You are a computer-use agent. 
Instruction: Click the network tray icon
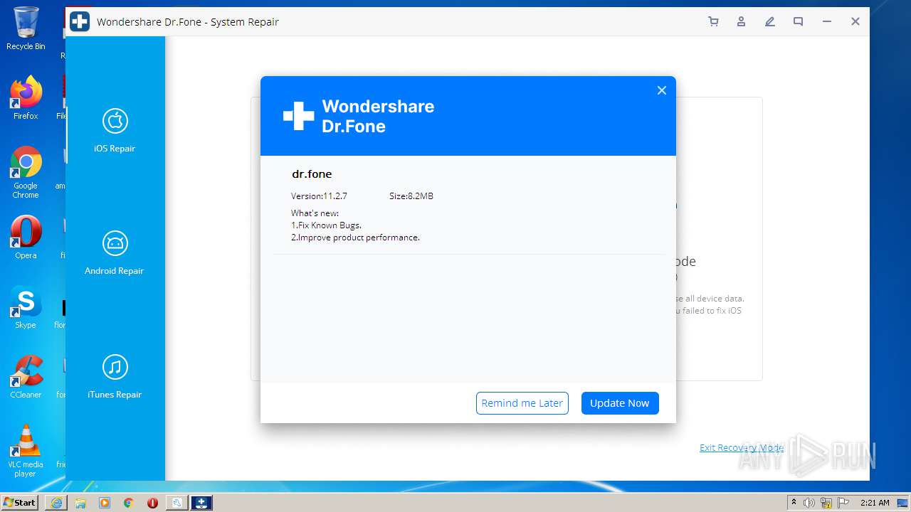tap(826, 503)
